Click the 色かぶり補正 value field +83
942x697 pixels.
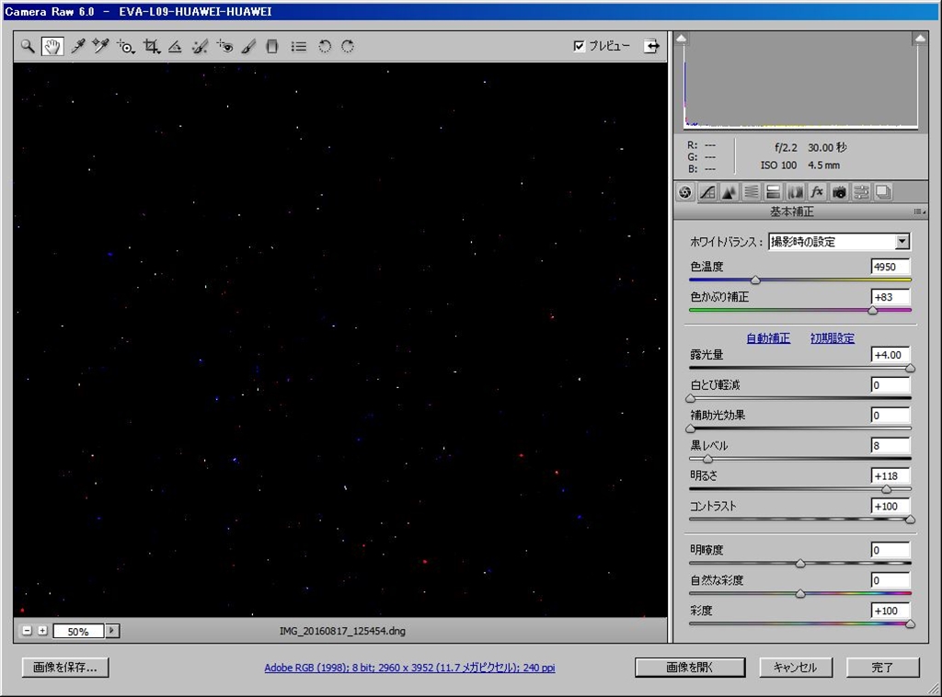(890, 297)
